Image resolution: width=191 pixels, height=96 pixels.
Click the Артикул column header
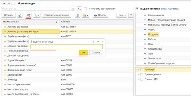coord(97,22)
